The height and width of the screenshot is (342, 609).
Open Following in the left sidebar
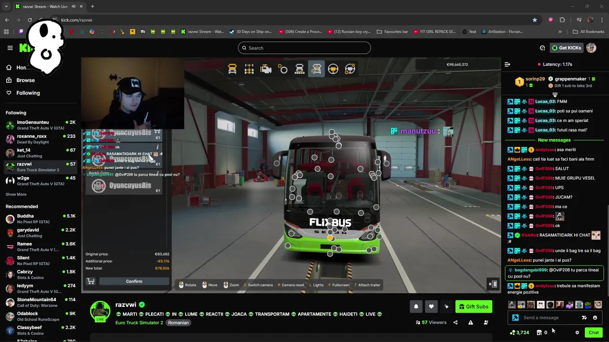[28, 93]
